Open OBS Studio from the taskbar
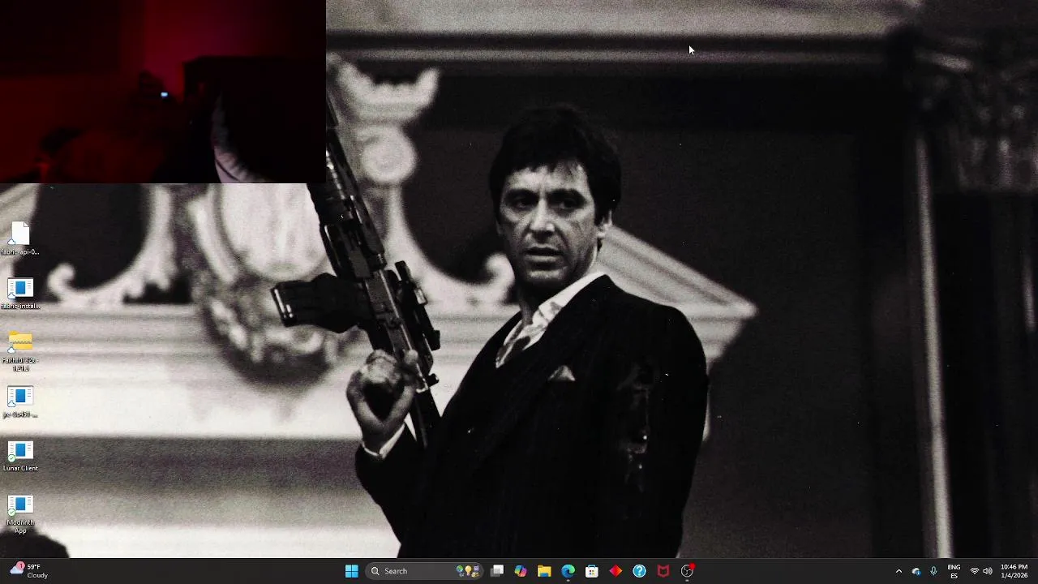The height and width of the screenshot is (584, 1038). pos(687,571)
